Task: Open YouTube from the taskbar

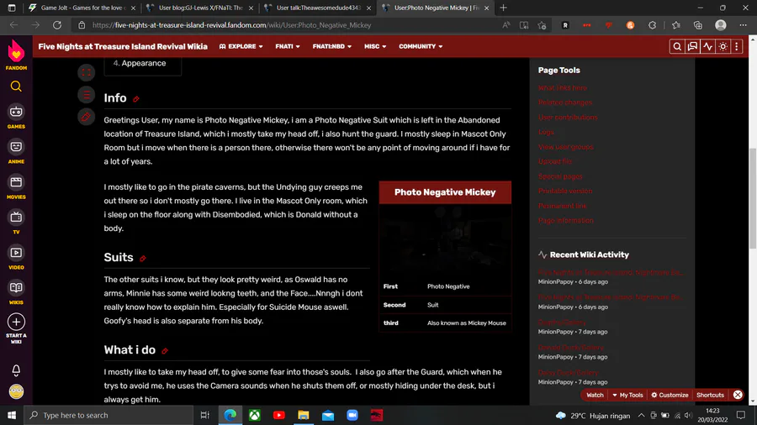Action: (x=279, y=416)
